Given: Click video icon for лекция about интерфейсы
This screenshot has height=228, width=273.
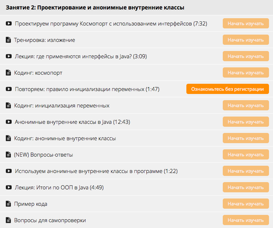Looking at the screenshot, I should pos(9,56).
